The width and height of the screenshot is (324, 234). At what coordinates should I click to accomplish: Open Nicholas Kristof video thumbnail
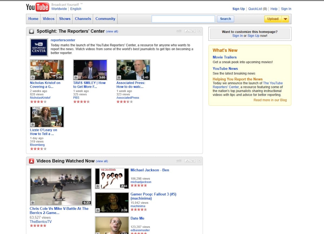click(47, 70)
